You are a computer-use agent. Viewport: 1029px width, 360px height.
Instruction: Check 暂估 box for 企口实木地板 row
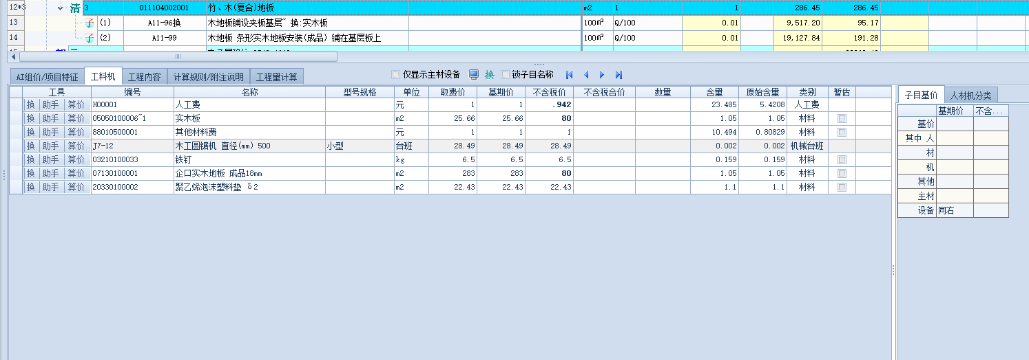842,173
